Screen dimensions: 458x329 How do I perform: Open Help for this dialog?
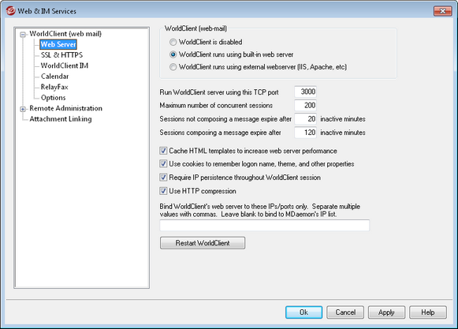pos(428,312)
